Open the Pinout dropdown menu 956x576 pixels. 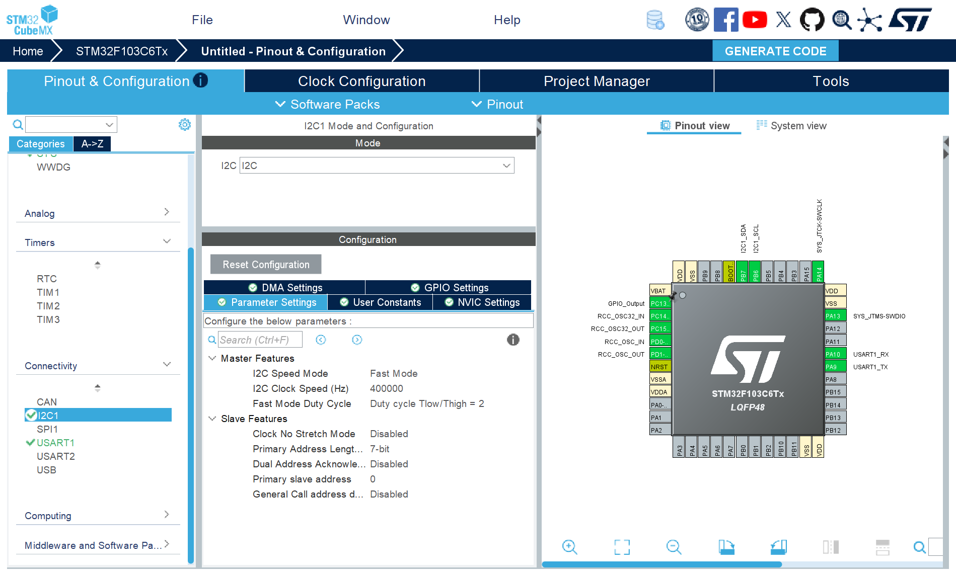(497, 104)
